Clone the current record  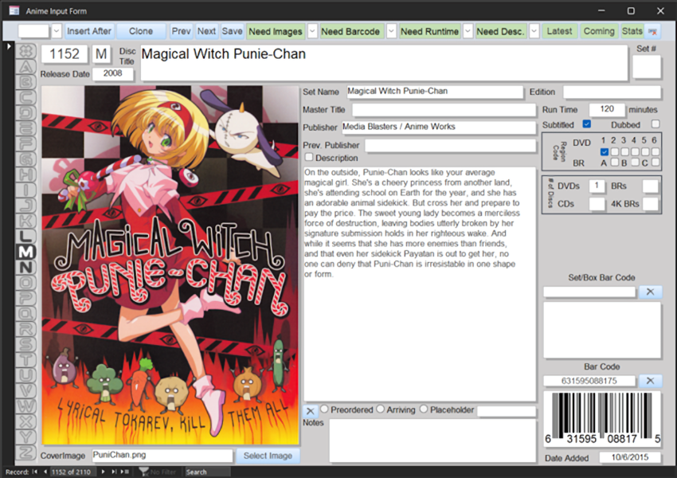tap(141, 31)
